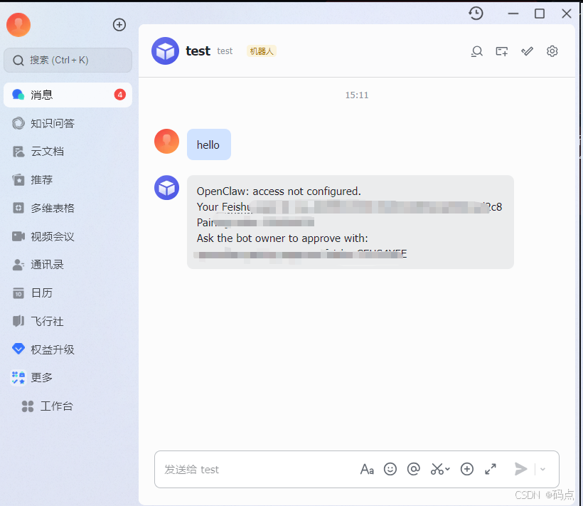Viewport: 583px width, 506px height.
Task: Click the scissors screenshot tool
Action: point(437,469)
